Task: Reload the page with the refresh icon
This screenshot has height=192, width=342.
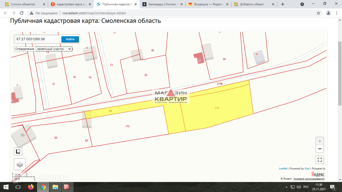Action: [22, 13]
